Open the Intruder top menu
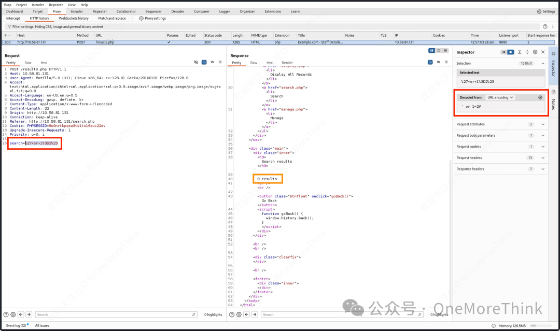Screen dimensions: 560x331 point(38,5)
